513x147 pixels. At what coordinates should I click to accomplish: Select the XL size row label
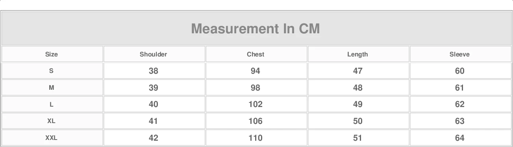[51, 121]
